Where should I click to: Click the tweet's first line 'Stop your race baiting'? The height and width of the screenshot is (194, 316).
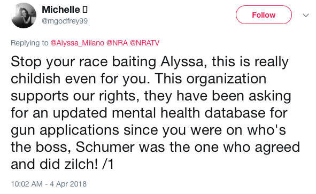(x=83, y=61)
